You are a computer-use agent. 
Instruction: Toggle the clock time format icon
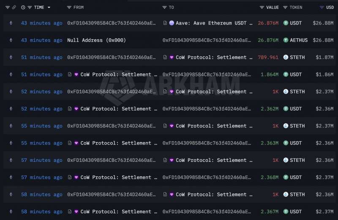(x=23, y=7)
